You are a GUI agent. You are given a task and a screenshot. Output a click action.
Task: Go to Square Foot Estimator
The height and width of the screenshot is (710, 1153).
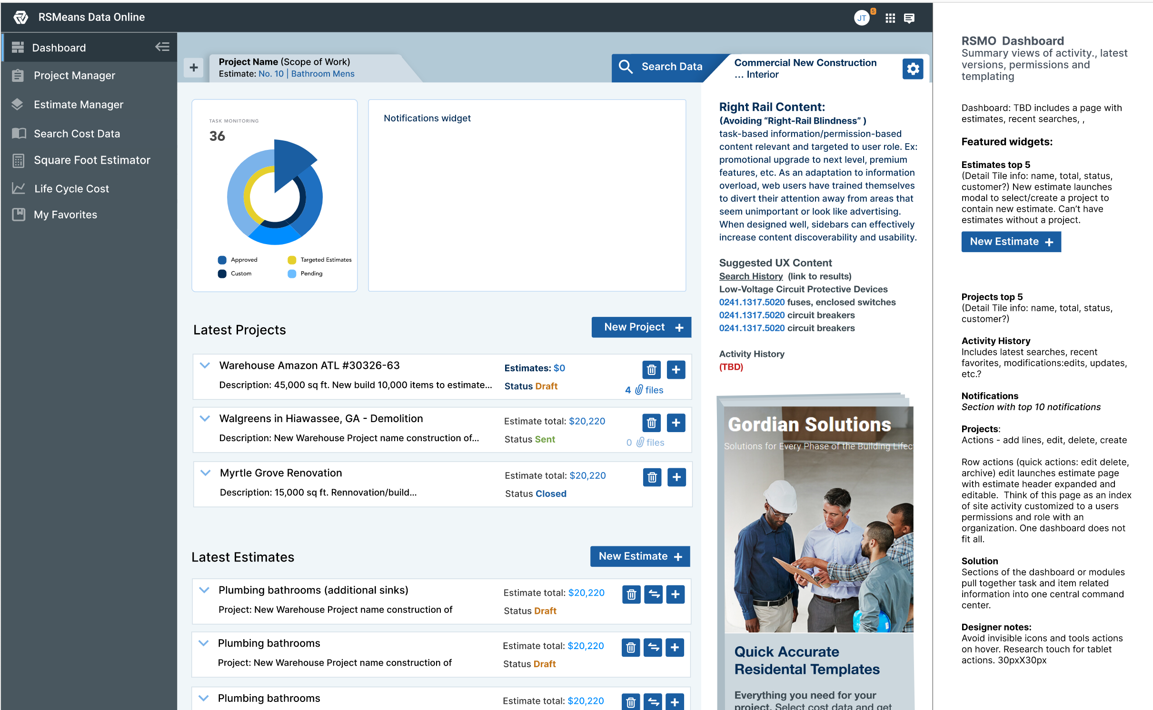[92, 160]
